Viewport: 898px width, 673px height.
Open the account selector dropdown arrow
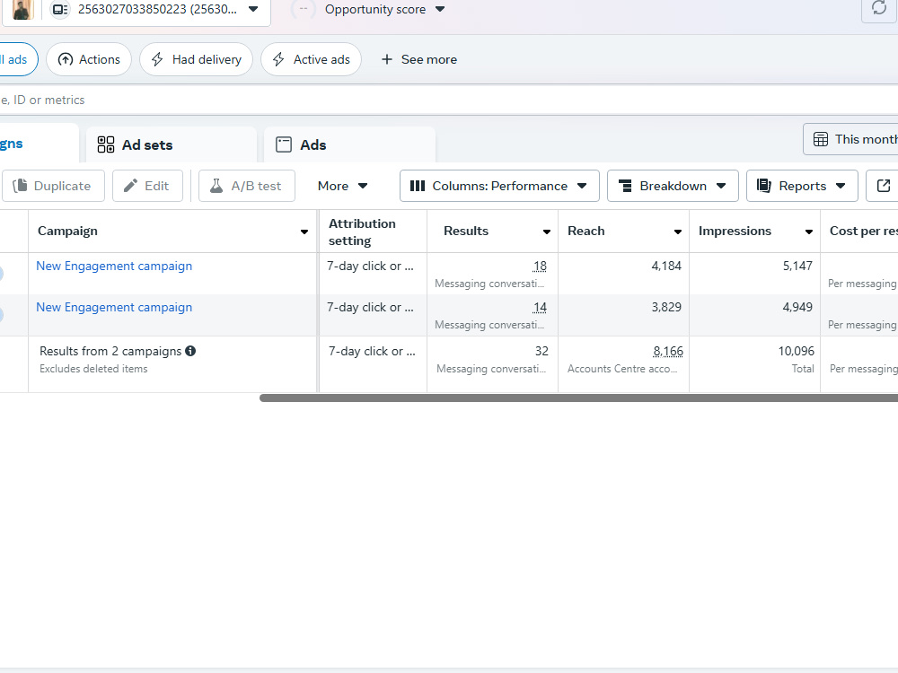pos(253,9)
